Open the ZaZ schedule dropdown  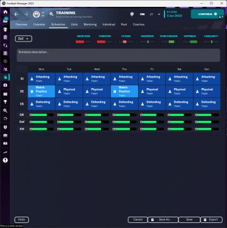click(23, 38)
